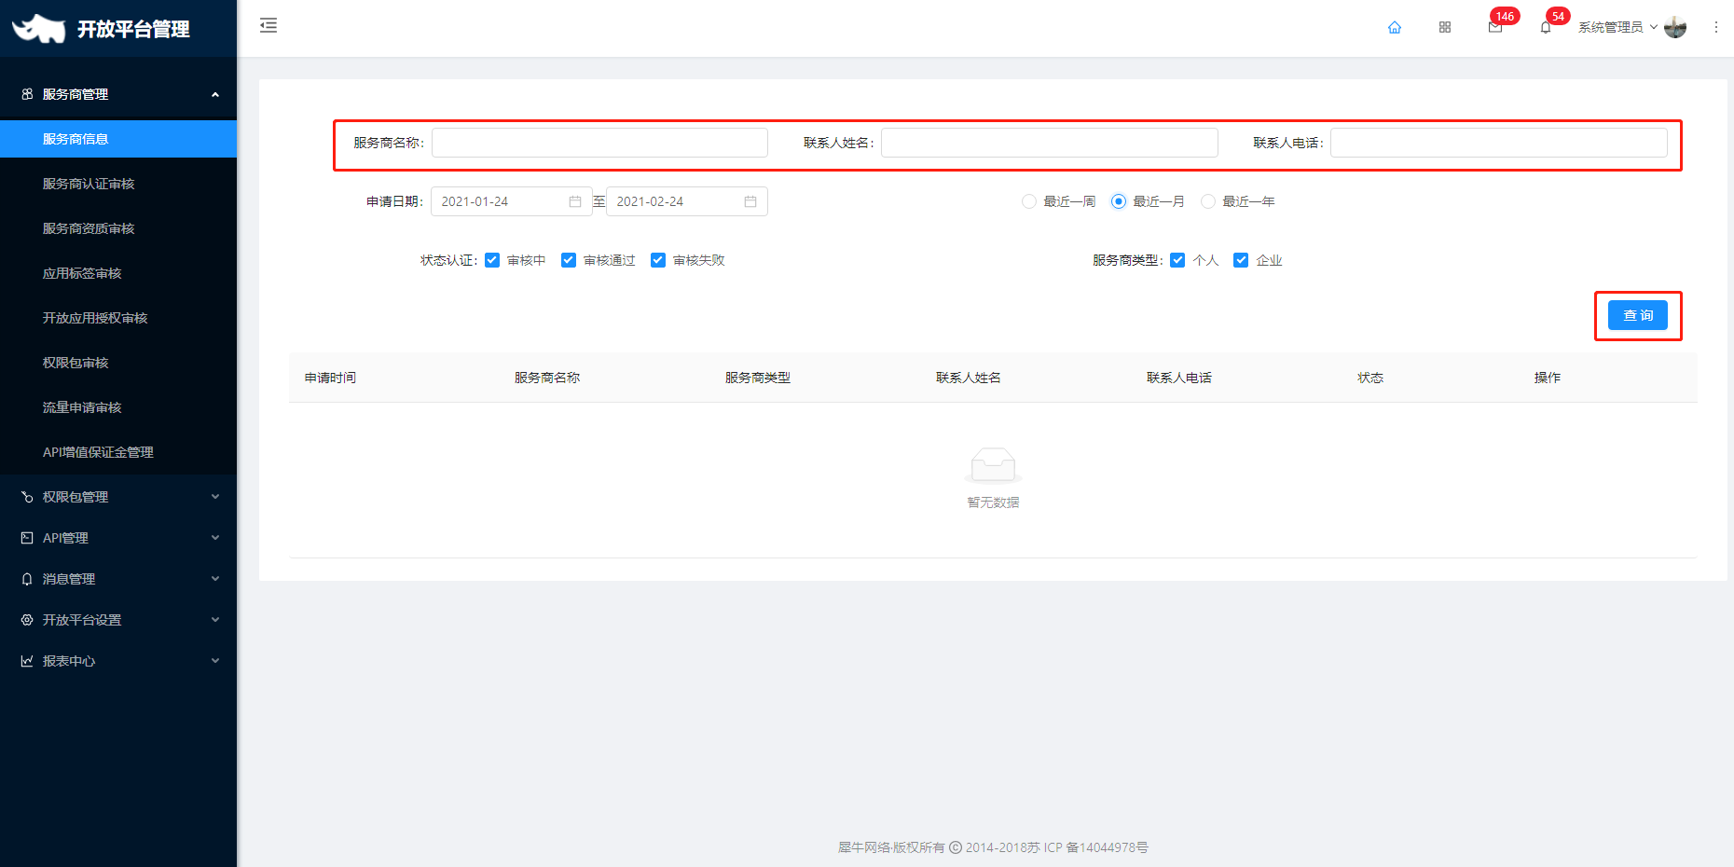Click the 联系人电话 input field
The width and height of the screenshot is (1734, 867).
tap(1499, 143)
